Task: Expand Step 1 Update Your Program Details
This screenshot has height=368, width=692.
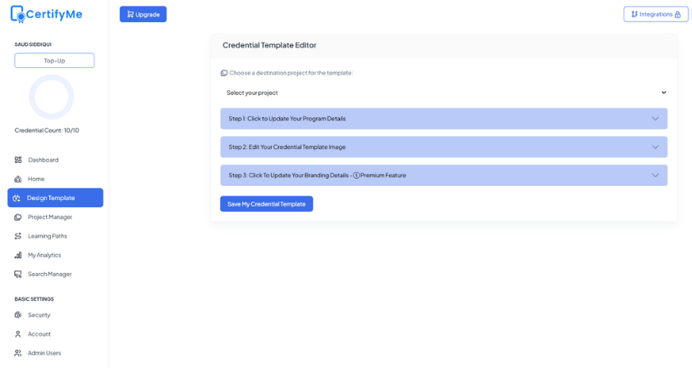Action: [444, 119]
